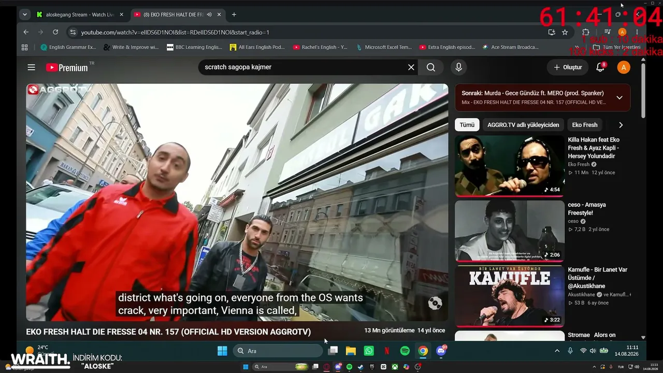Open All Ears English Pod... bookmark
This screenshot has height=373, width=663.
click(257, 47)
